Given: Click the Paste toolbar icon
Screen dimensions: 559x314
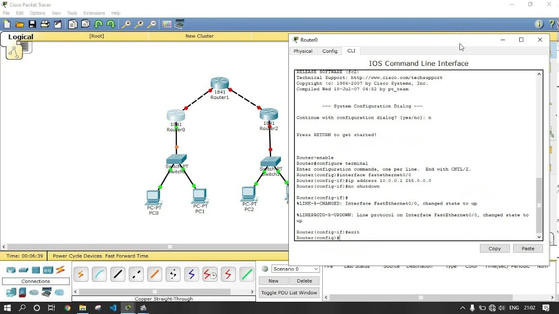Looking at the screenshot, I should pyautogui.click(x=86, y=24).
